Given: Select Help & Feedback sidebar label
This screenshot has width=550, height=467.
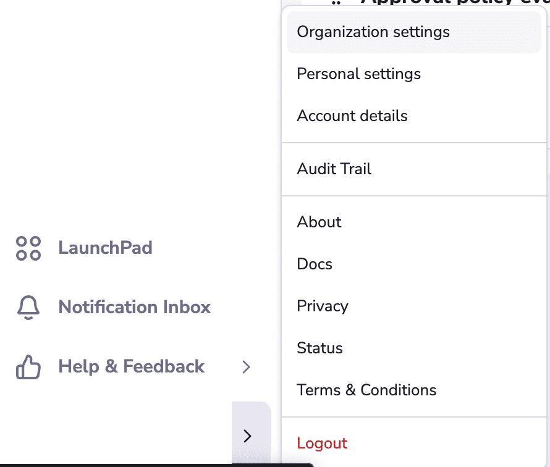Looking at the screenshot, I should [x=131, y=366].
